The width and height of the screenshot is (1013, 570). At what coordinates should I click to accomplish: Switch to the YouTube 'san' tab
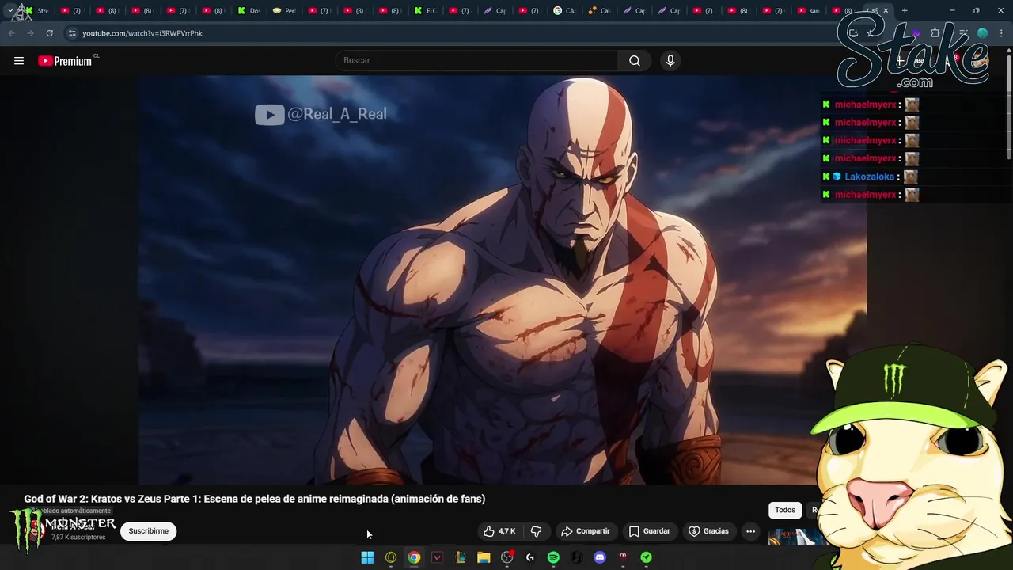coord(808,11)
